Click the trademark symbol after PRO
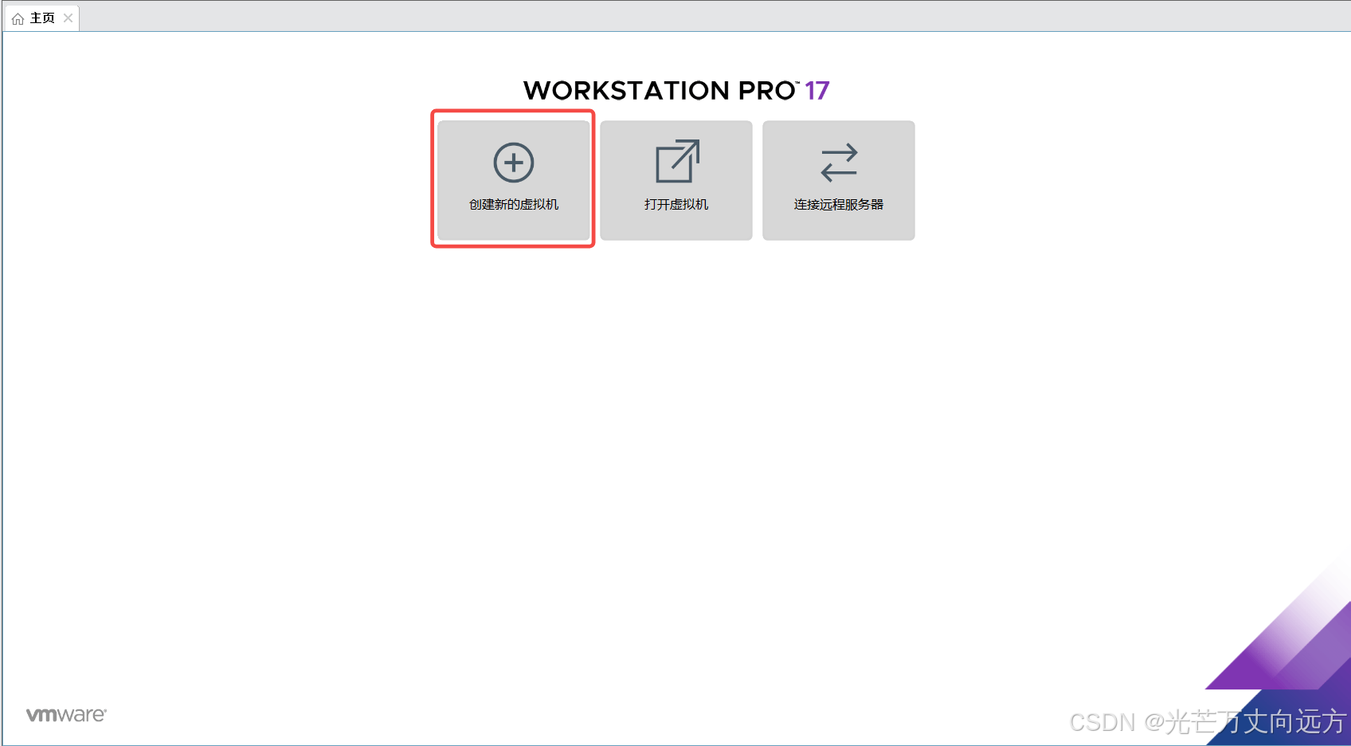This screenshot has height=746, width=1351. click(797, 83)
